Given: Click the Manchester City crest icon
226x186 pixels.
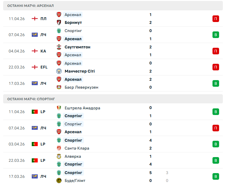Looking at the screenshot, I should [59, 71].
